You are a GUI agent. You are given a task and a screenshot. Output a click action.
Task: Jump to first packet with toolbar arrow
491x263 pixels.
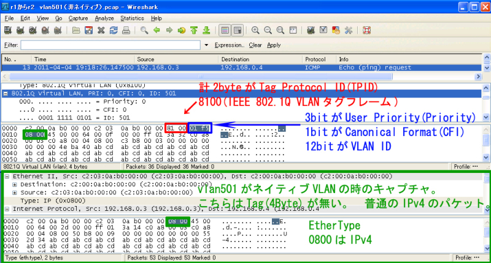coord(194,30)
